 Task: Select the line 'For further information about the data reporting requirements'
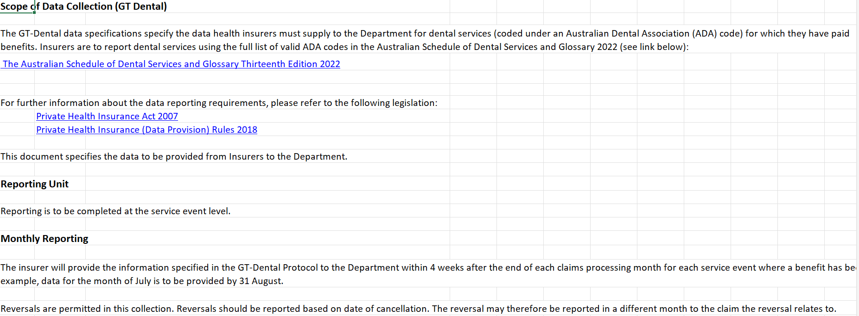pyautogui.click(x=219, y=103)
